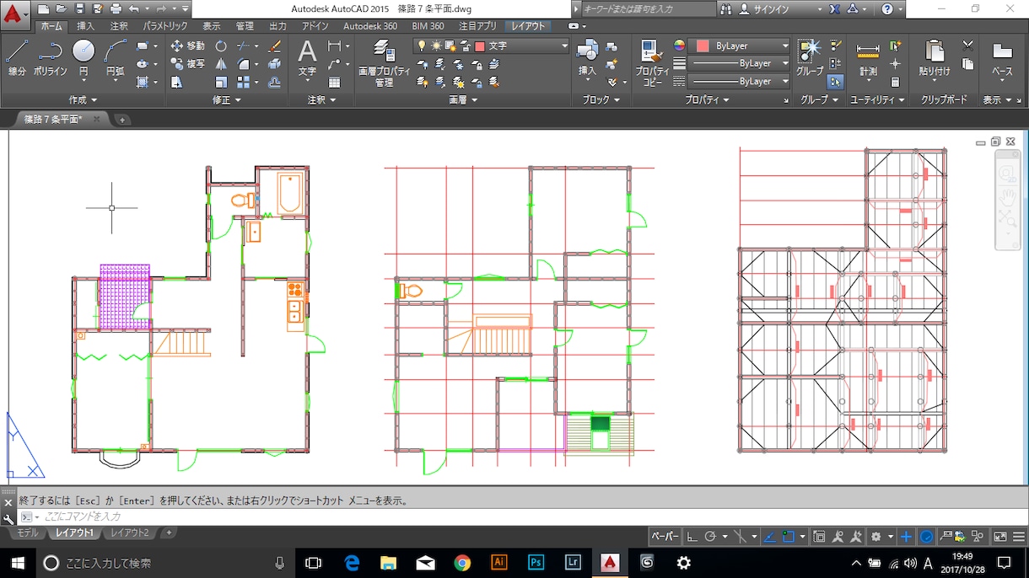The height and width of the screenshot is (578, 1029).
Task: Add a new drawing tab with plus button
Action: [x=121, y=120]
